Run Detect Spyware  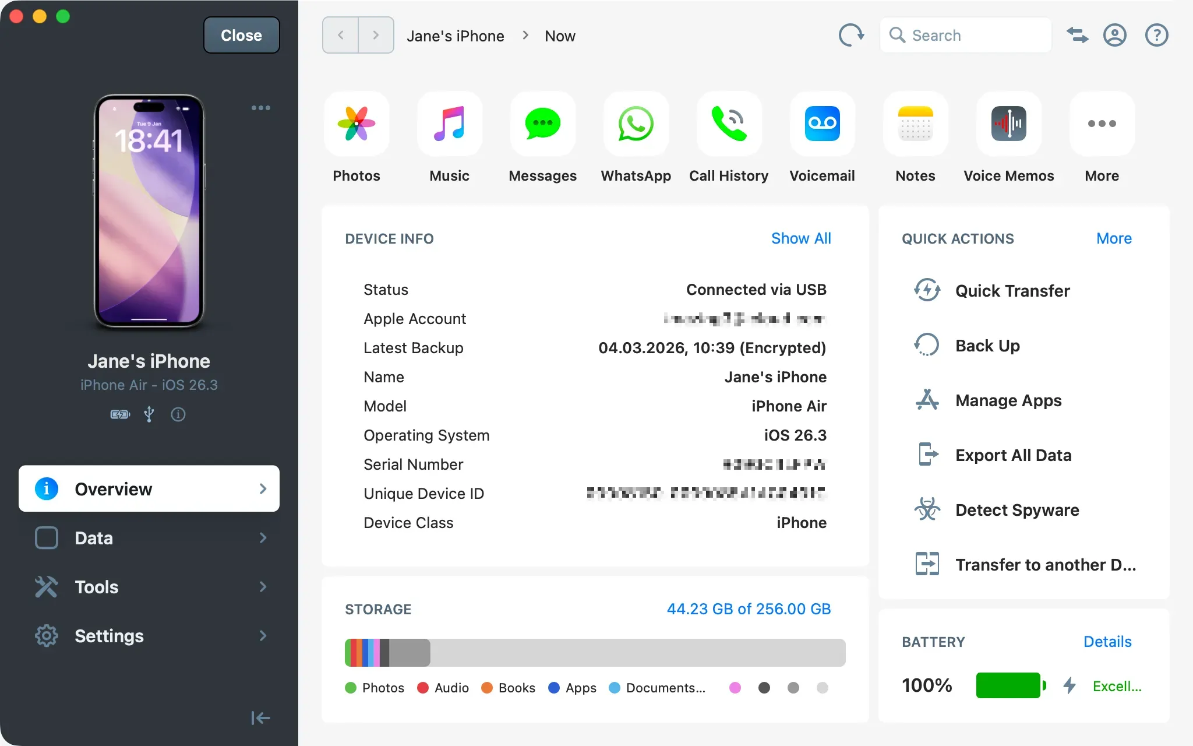tap(1016, 510)
